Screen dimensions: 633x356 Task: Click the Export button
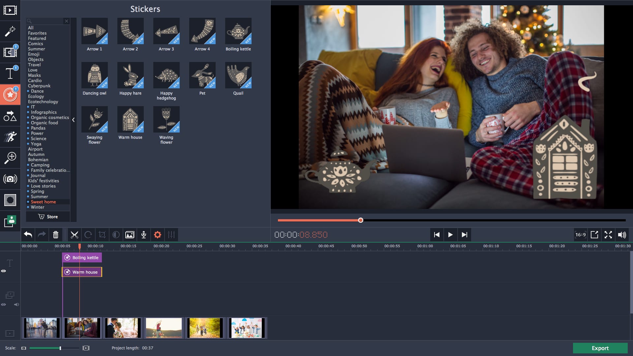point(600,348)
